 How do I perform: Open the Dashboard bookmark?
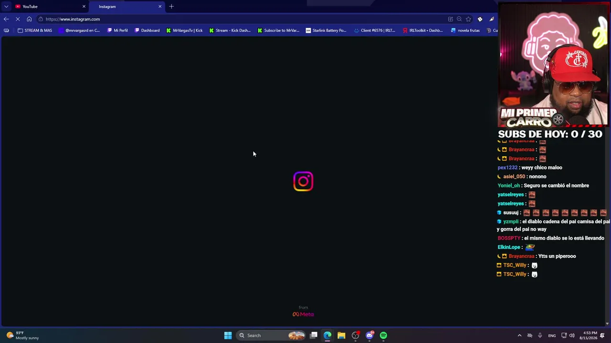(147, 30)
